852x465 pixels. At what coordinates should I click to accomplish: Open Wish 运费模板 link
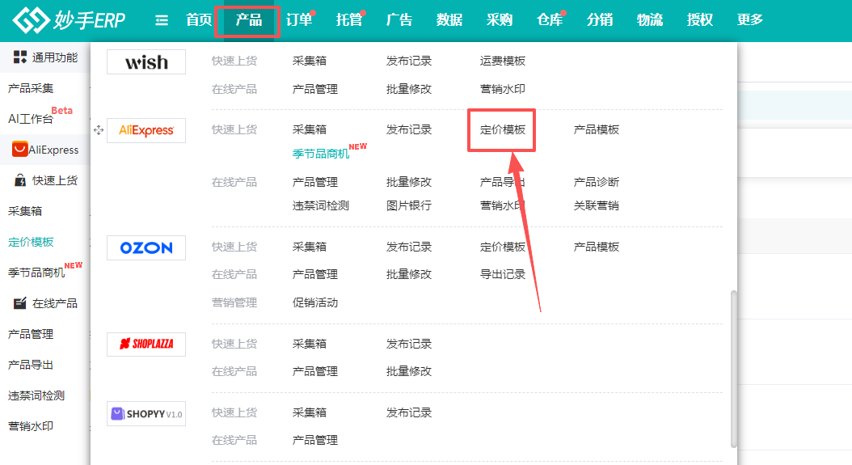click(503, 61)
